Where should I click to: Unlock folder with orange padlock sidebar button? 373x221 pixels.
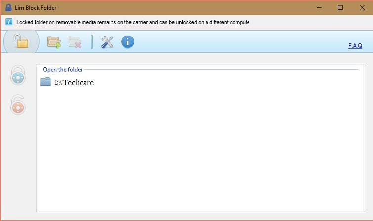(x=18, y=106)
